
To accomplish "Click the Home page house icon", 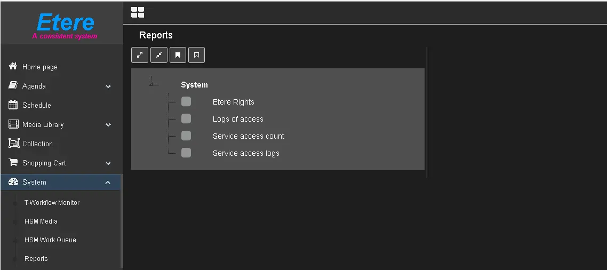I will click(13, 67).
